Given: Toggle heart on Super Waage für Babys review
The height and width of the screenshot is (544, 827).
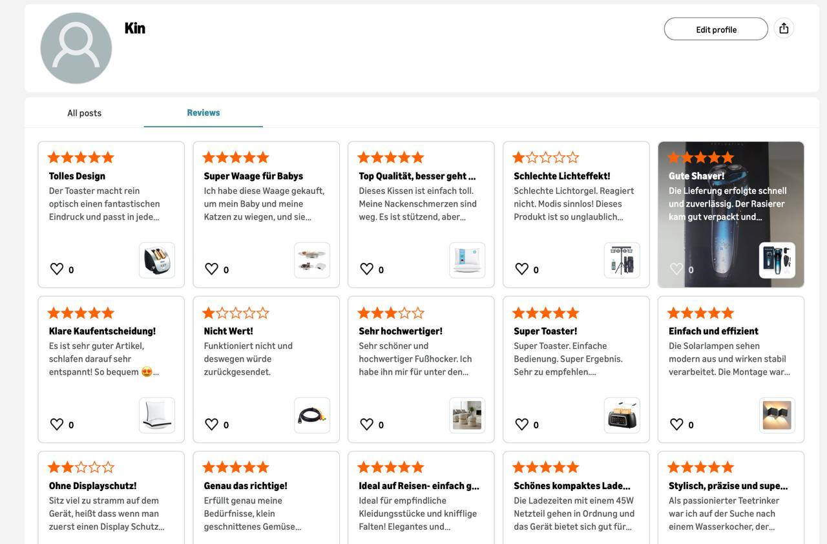Looking at the screenshot, I should pos(211,269).
